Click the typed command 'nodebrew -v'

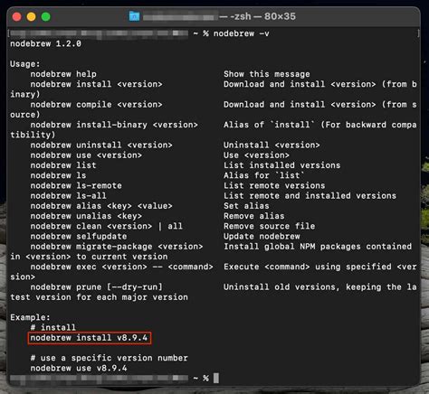(x=242, y=33)
